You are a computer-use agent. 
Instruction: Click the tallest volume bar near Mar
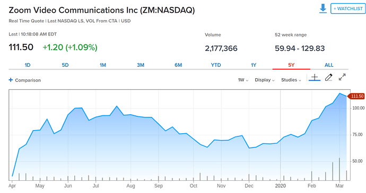tap(339, 169)
